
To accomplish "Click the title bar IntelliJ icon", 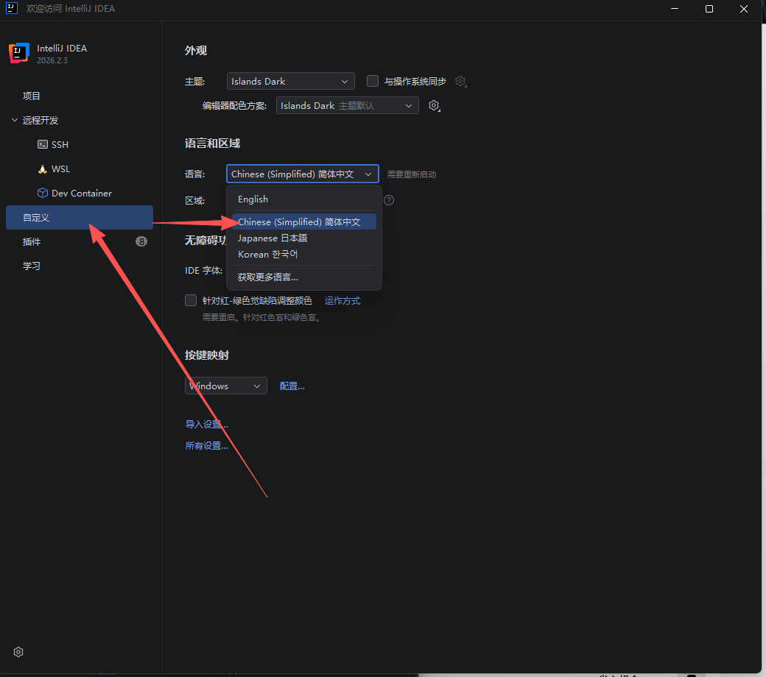I will [x=12, y=8].
